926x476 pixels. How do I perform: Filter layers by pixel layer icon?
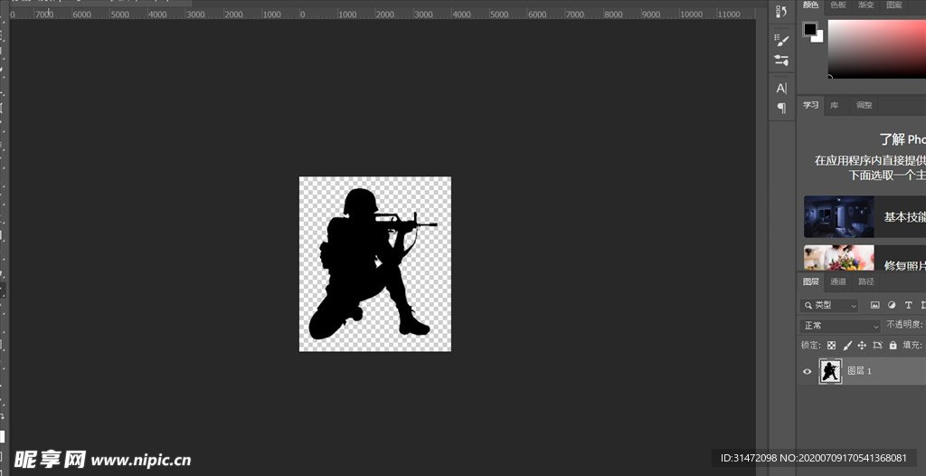pos(875,306)
